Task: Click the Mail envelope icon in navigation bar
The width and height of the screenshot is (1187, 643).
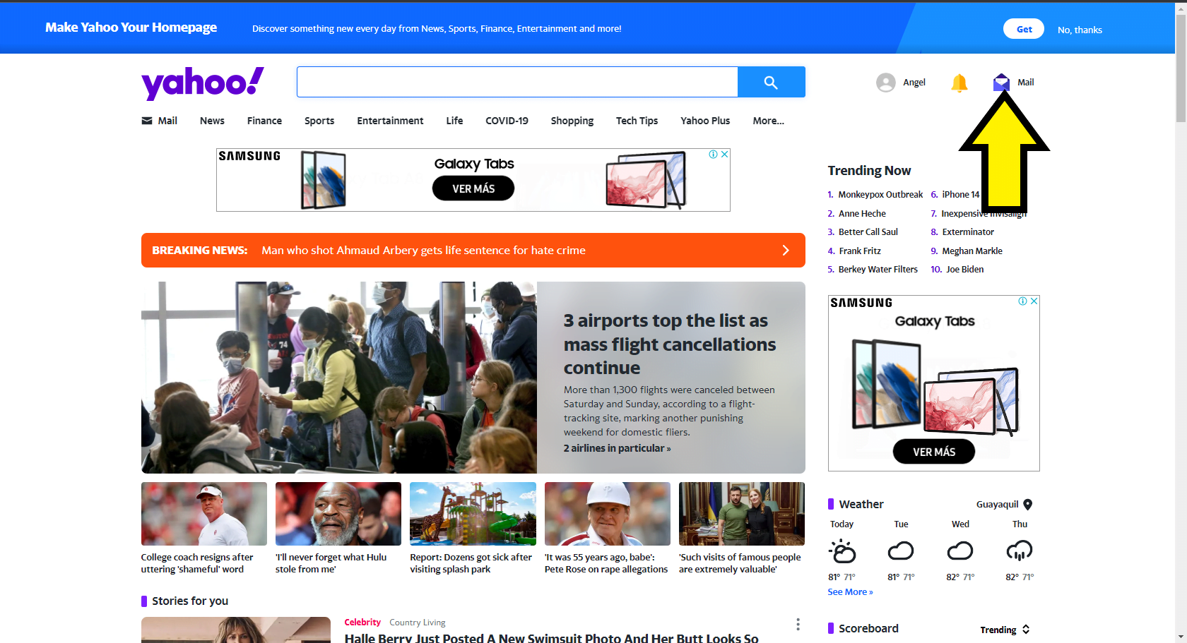Action: (x=147, y=121)
